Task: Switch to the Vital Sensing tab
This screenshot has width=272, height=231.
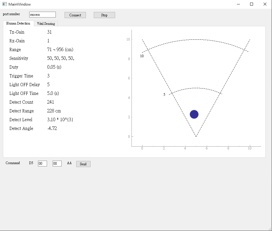Action: point(46,24)
